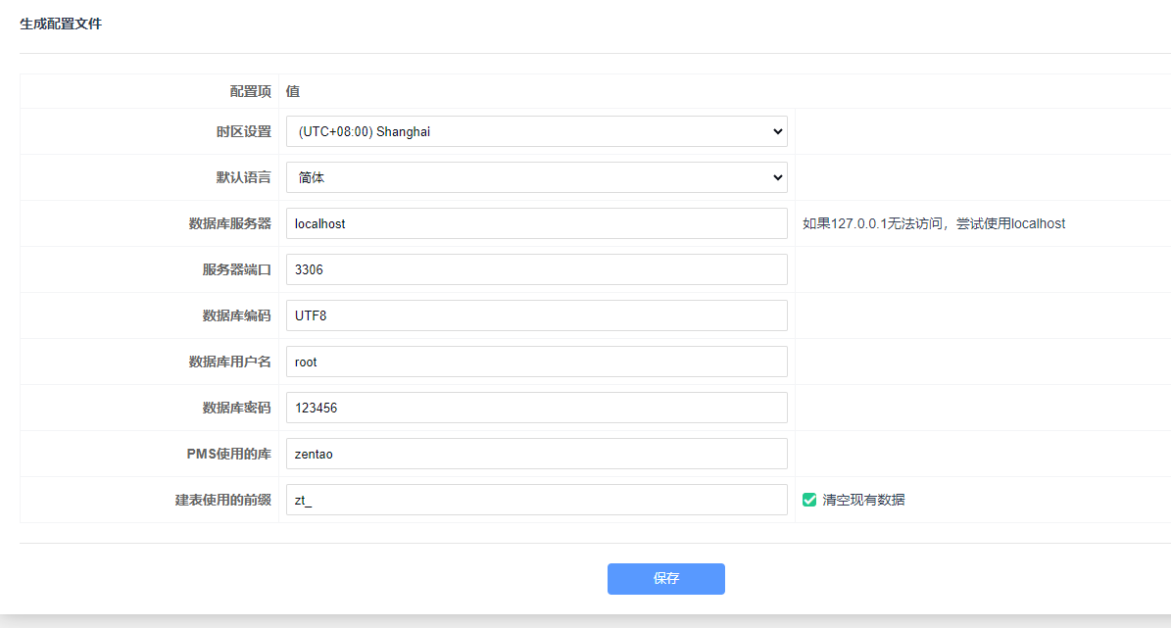The width and height of the screenshot is (1171, 628).
Task: Focus the 服务器端口 field showing 3306
Action: coord(536,269)
